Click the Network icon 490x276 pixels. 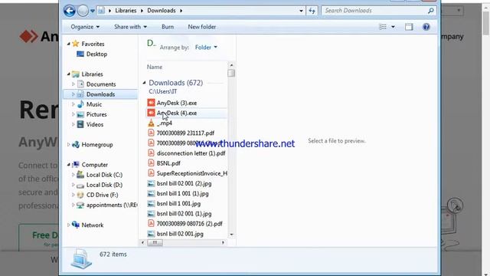tap(76, 225)
